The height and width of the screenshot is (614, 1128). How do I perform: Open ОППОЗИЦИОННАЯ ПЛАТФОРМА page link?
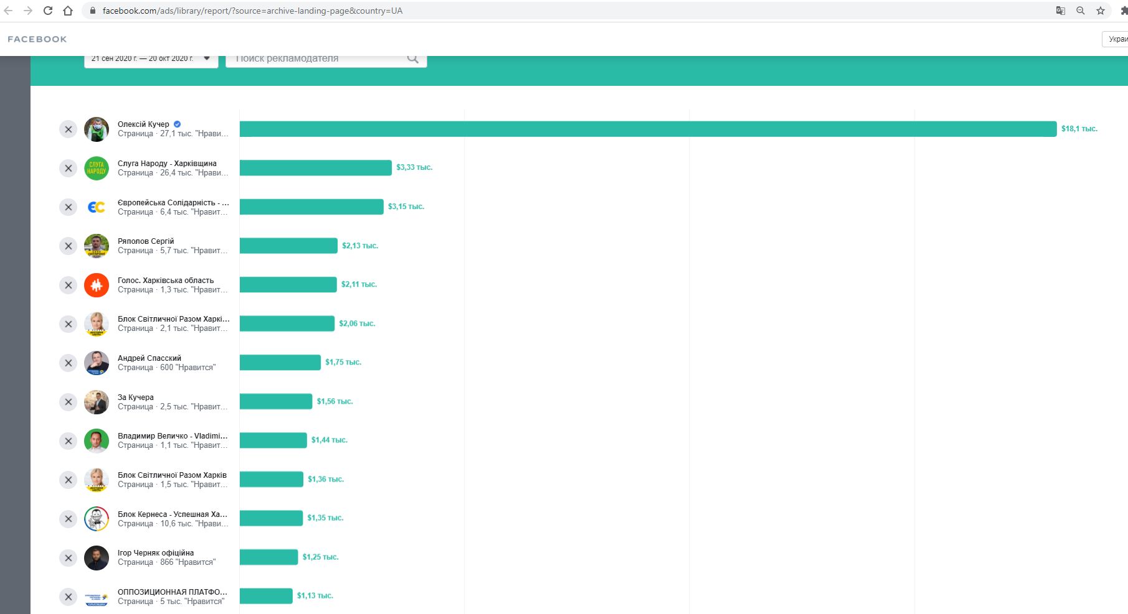(173, 592)
